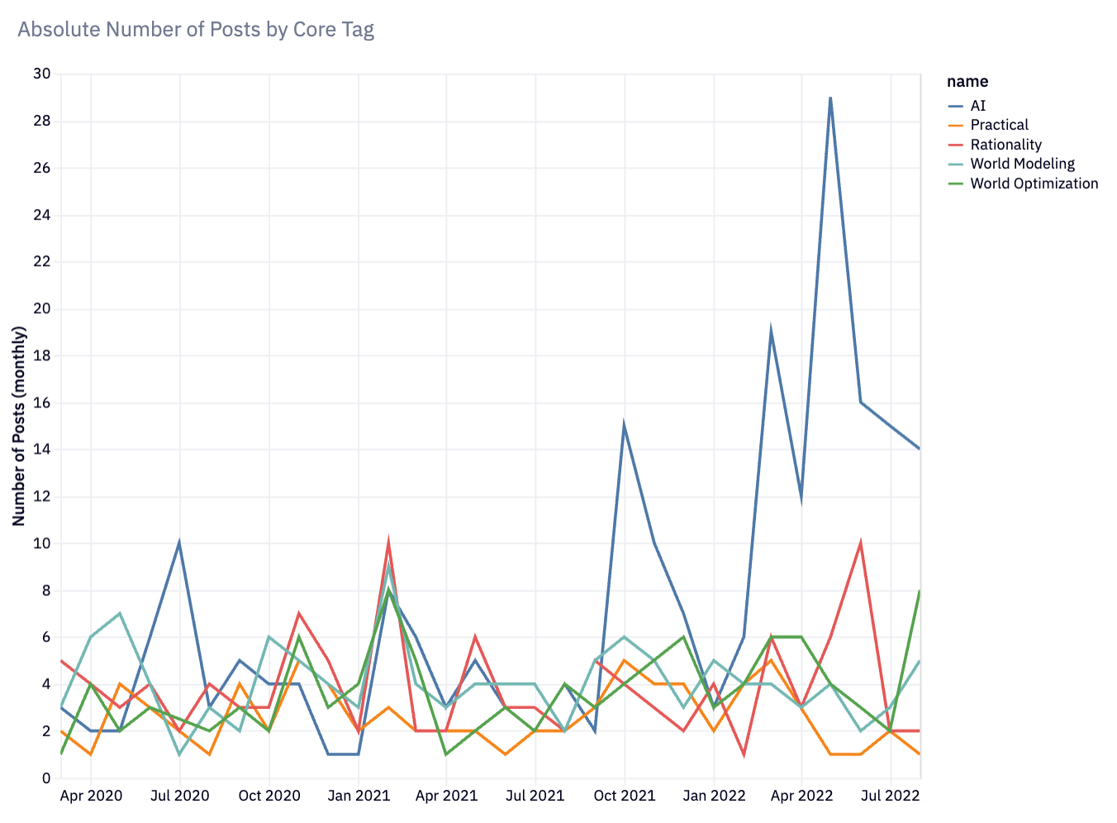Click the Jul 2020 x-axis label
This screenshot has height=823, width=1117.
[179, 797]
